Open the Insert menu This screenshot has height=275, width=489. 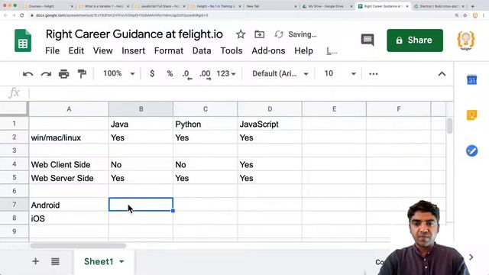pos(133,51)
